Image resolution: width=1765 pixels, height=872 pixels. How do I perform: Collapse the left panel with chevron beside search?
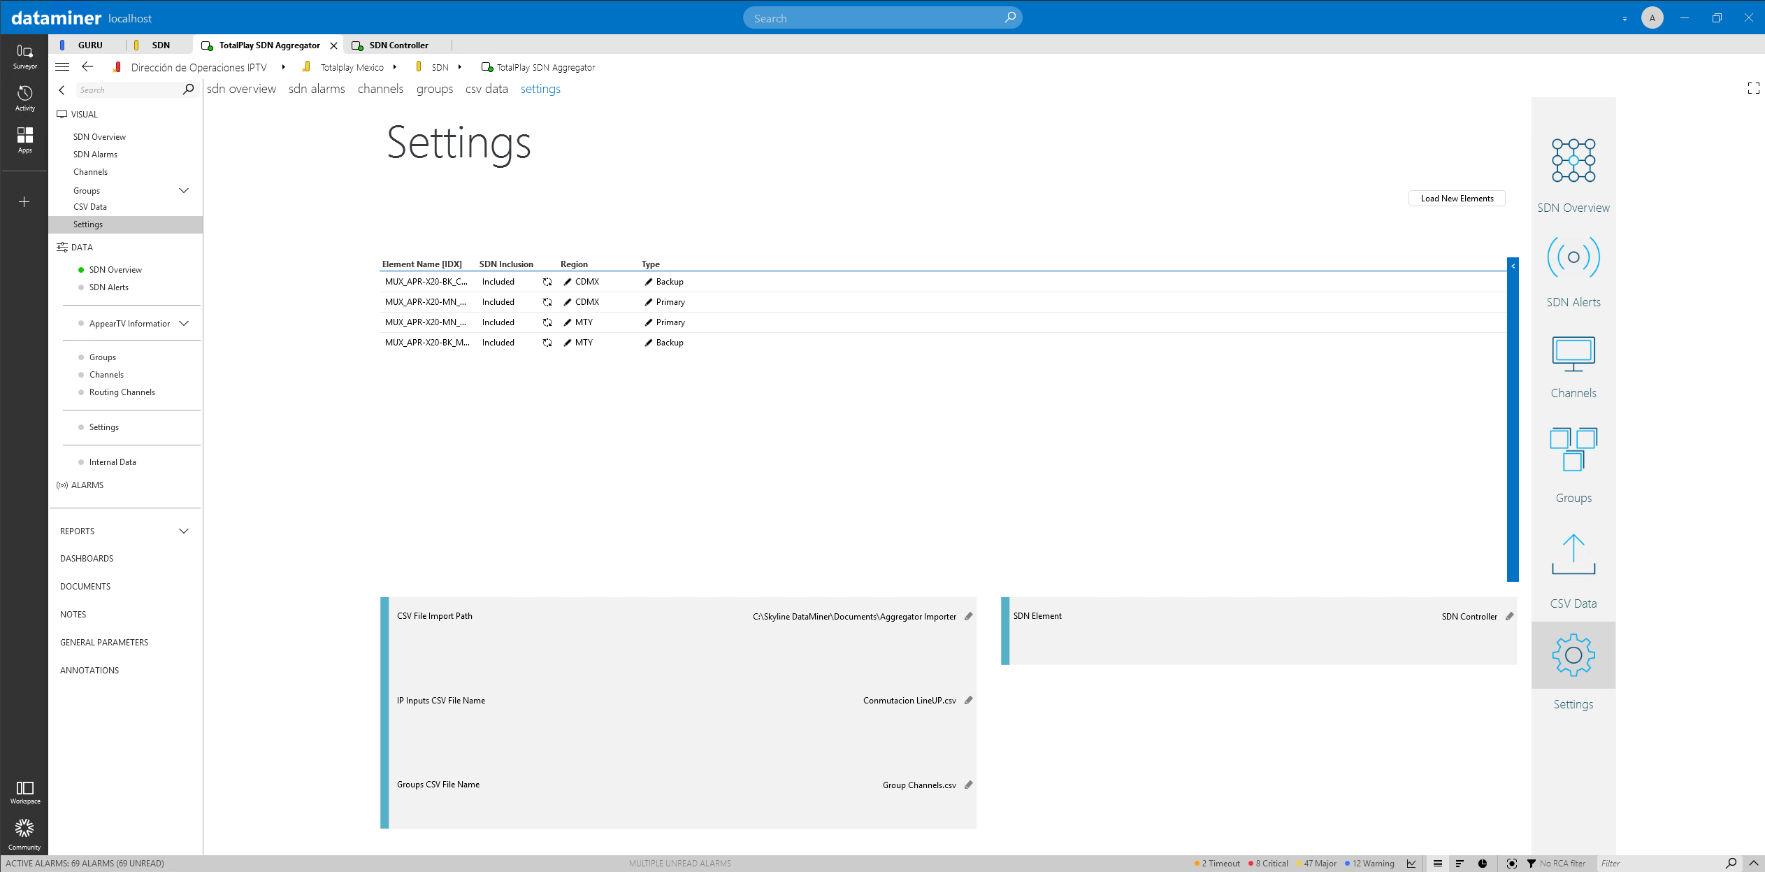[62, 90]
